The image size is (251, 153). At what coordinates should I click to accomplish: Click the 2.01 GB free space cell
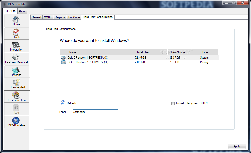click(174, 62)
